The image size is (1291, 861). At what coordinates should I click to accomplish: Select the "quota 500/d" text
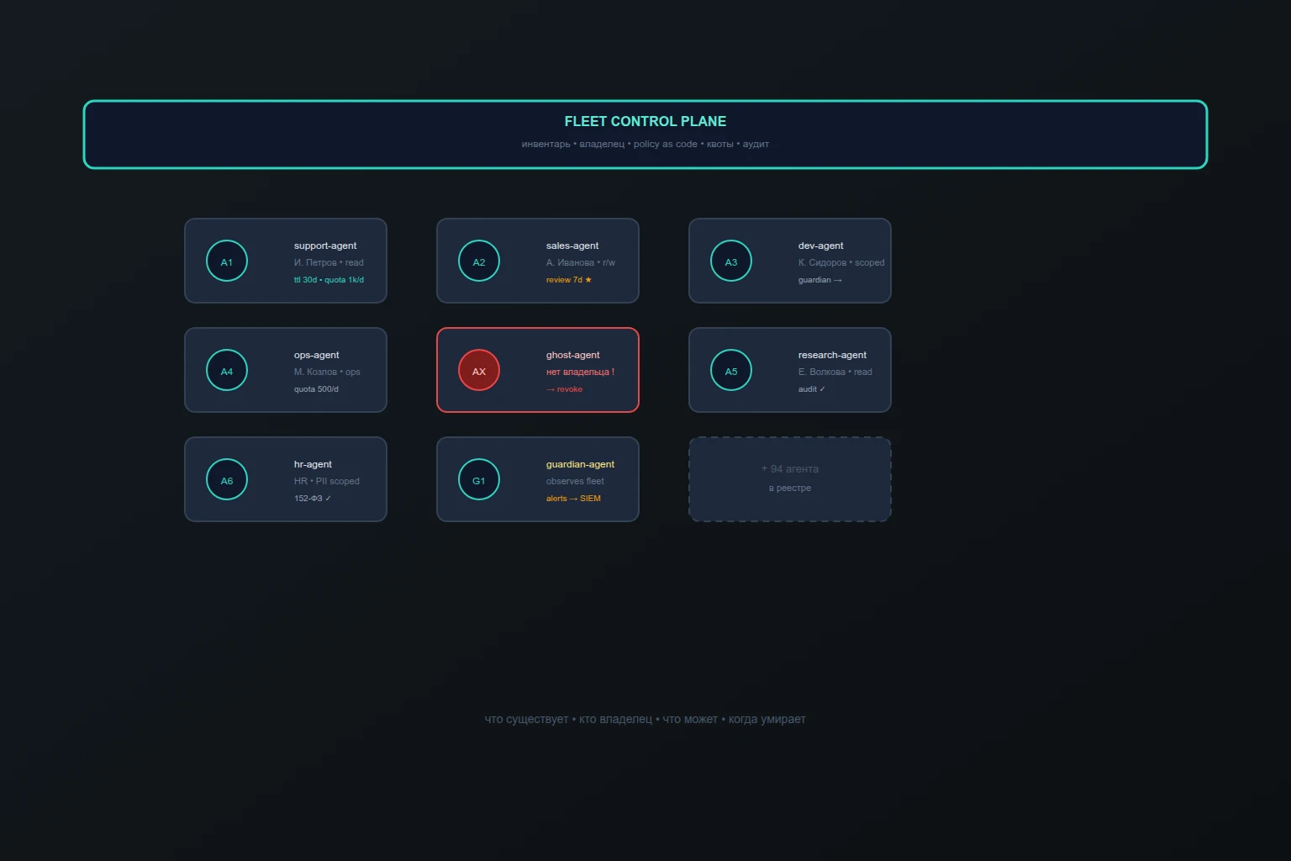[x=316, y=389]
